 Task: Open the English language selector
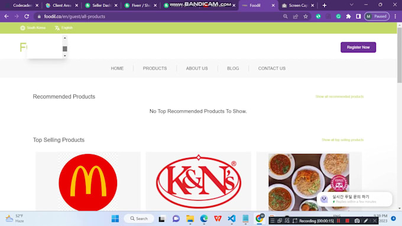pos(64,28)
